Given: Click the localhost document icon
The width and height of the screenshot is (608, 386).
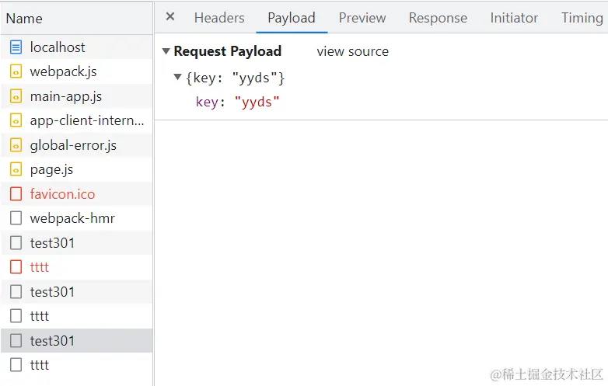Looking at the screenshot, I should [x=16, y=47].
